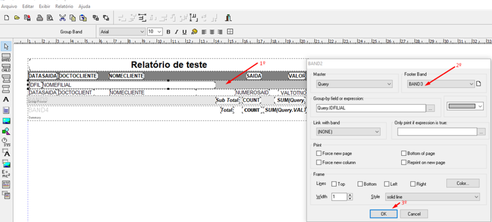
Task: Open the gray band color swatch
Action: [x=465, y=106]
